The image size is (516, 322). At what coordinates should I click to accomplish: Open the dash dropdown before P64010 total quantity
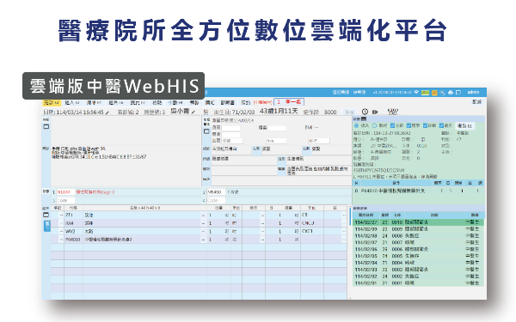coord(262,240)
